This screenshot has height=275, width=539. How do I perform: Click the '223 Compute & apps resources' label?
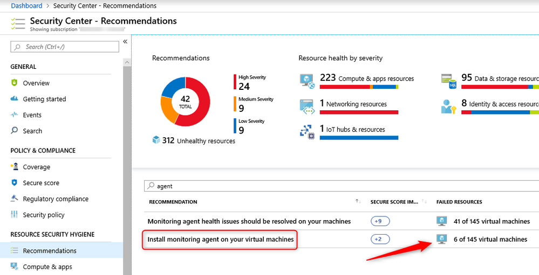(x=367, y=78)
